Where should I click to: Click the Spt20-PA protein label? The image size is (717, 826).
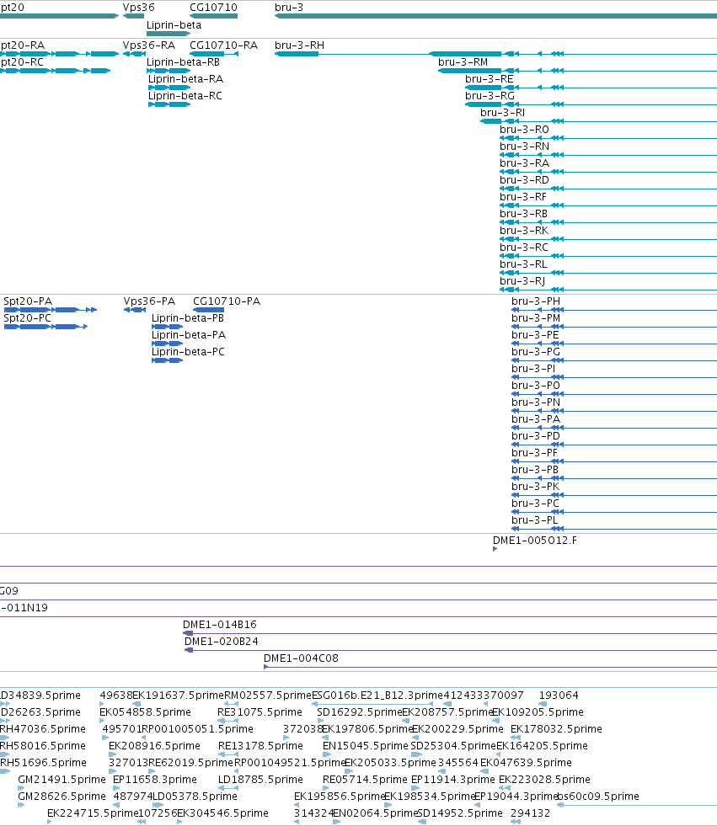coord(28,301)
